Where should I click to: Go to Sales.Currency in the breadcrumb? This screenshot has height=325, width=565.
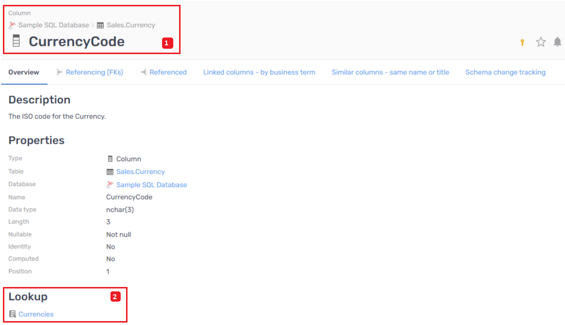tap(131, 25)
